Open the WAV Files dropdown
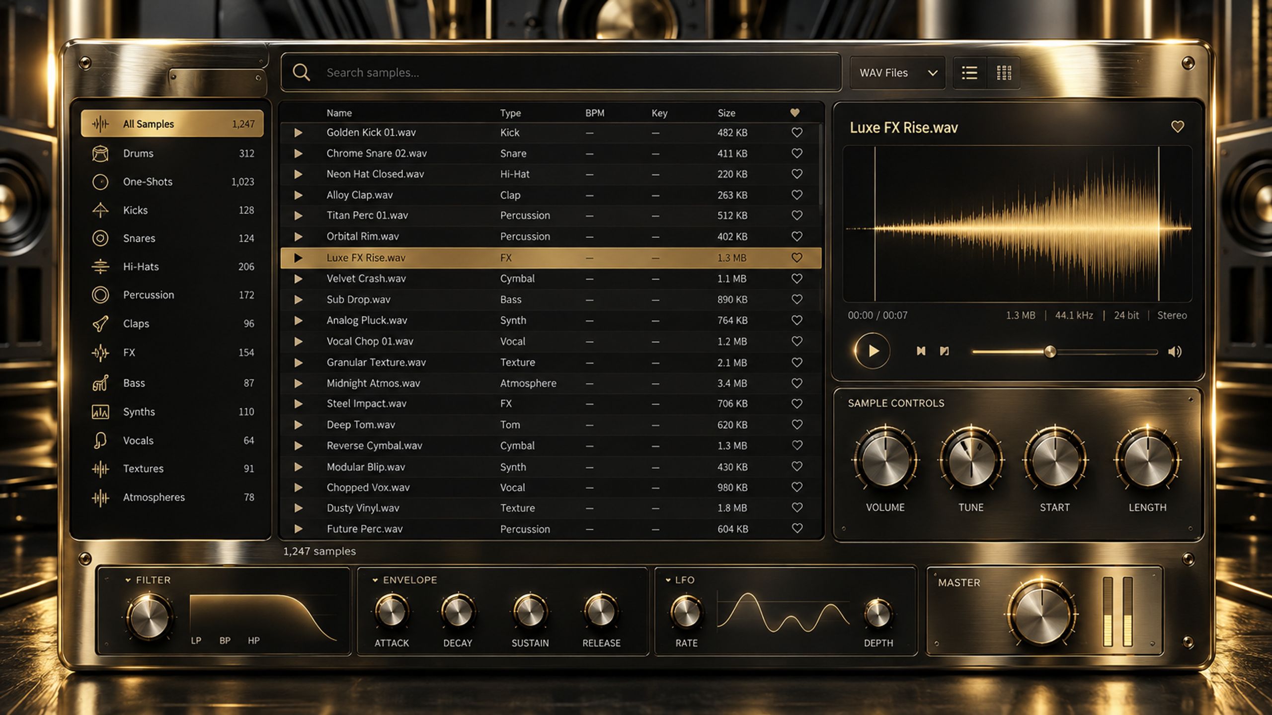The image size is (1272, 715). [x=897, y=72]
